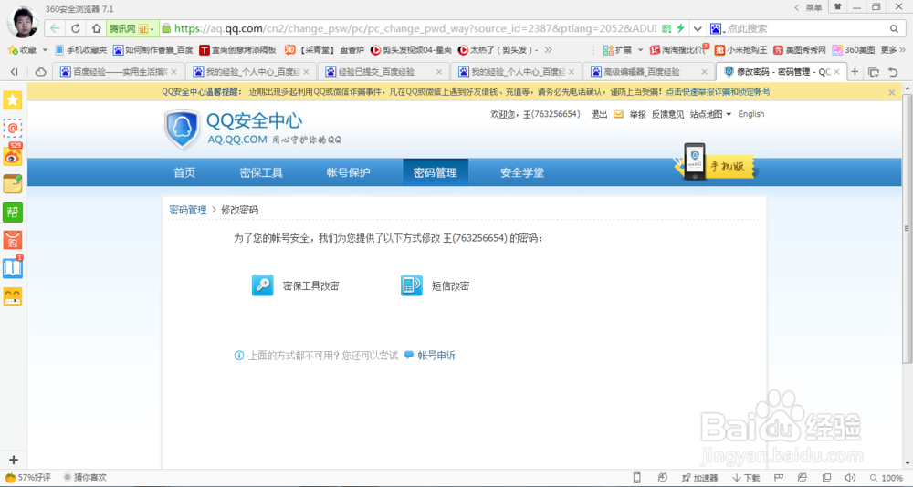The image size is (913, 487).
Task: Click the QQ安全中心 shield logo
Action: click(x=183, y=129)
